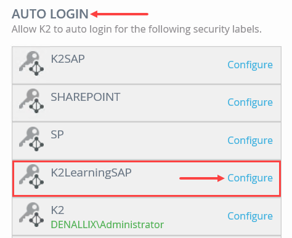This screenshot has width=292, height=238.
Task: Click the key icon beside K2SAP
Action: (x=31, y=63)
